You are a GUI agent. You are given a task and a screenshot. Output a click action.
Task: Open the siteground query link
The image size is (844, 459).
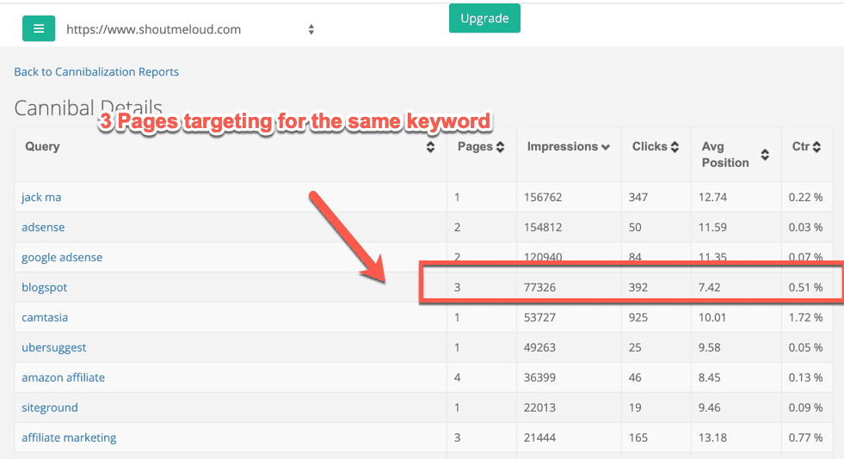point(50,408)
